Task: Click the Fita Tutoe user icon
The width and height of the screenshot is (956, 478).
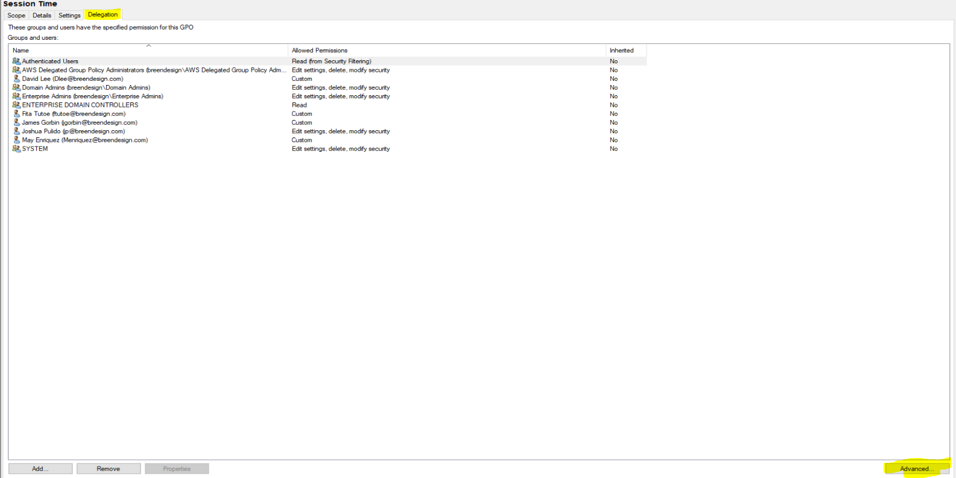Action: (x=16, y=113)
